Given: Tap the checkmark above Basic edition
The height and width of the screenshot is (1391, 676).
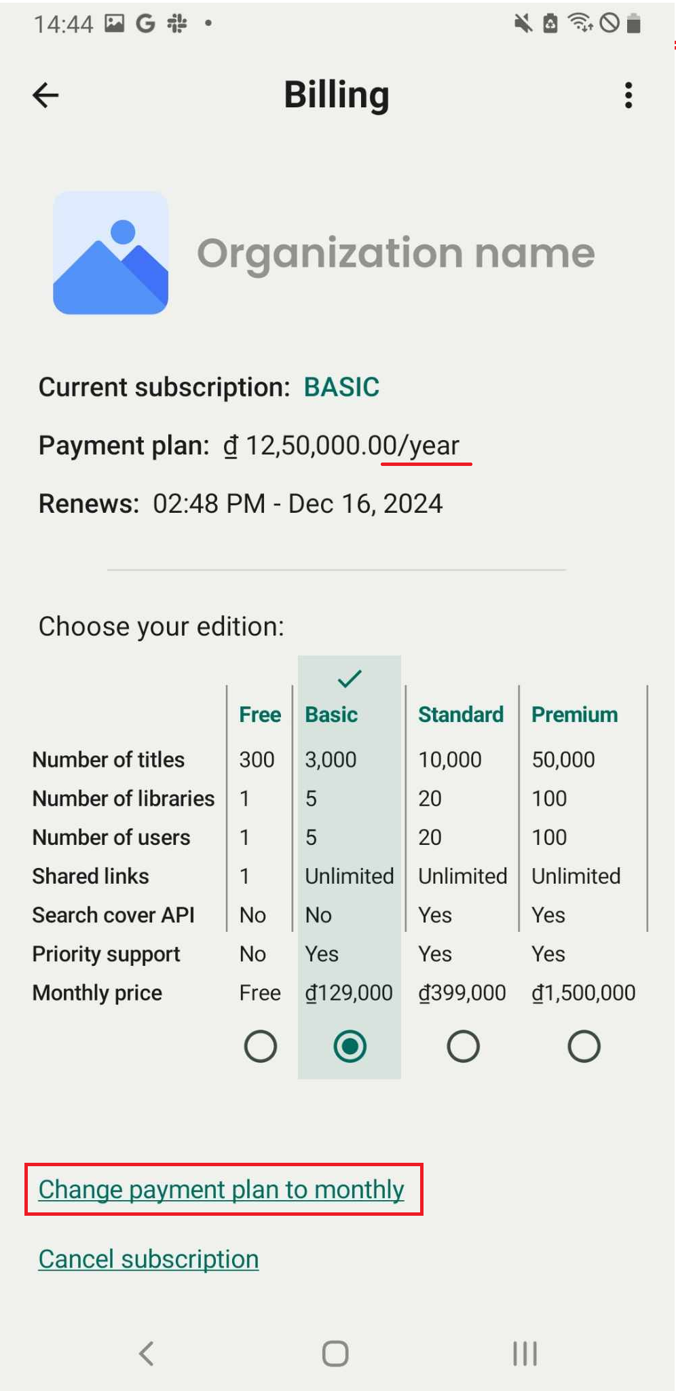Looking at the screenshot, I should pyautogui.click(x=350, y=678).
